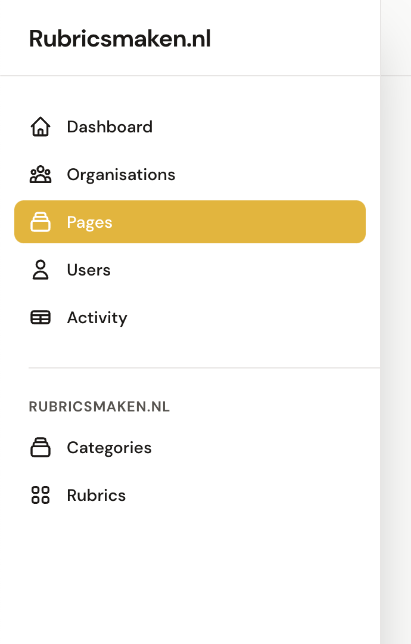The width and height of the screenshot is (411, 644).
Task: Click the Dashboard house icon
Action: (40, 126)
